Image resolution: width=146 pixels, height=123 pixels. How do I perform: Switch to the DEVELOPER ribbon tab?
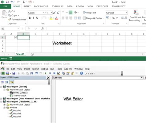[102, 6]
